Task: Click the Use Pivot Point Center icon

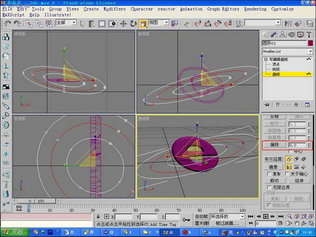Action: [174, 23]
